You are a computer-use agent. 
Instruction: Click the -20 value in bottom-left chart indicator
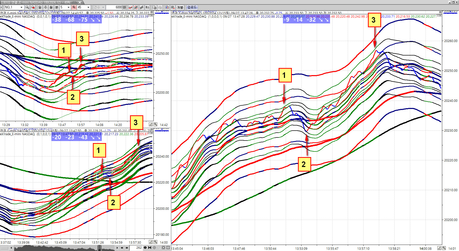coord(57,137)
